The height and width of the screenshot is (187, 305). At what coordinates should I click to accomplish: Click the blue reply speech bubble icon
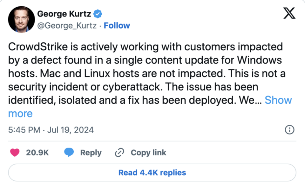pyautogui.click(x=69, y=153)
